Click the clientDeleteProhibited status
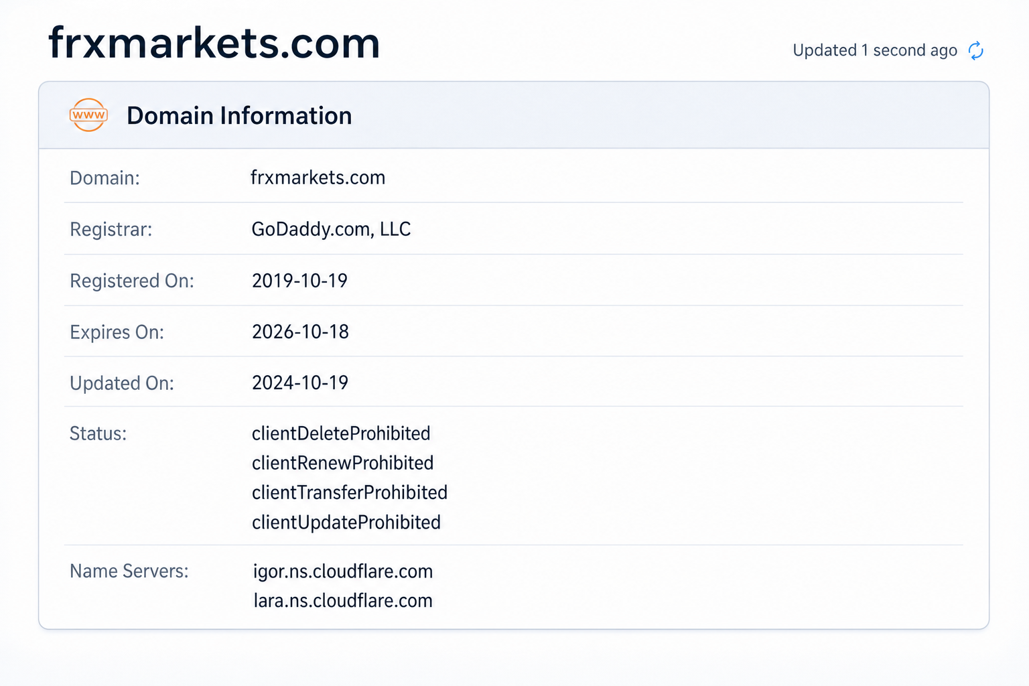1029x686 pixels. 341,433
